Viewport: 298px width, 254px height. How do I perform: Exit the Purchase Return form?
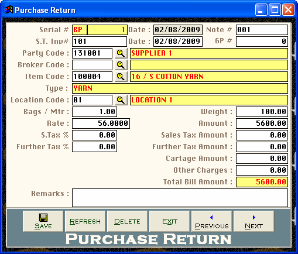(x=170, y=221)
